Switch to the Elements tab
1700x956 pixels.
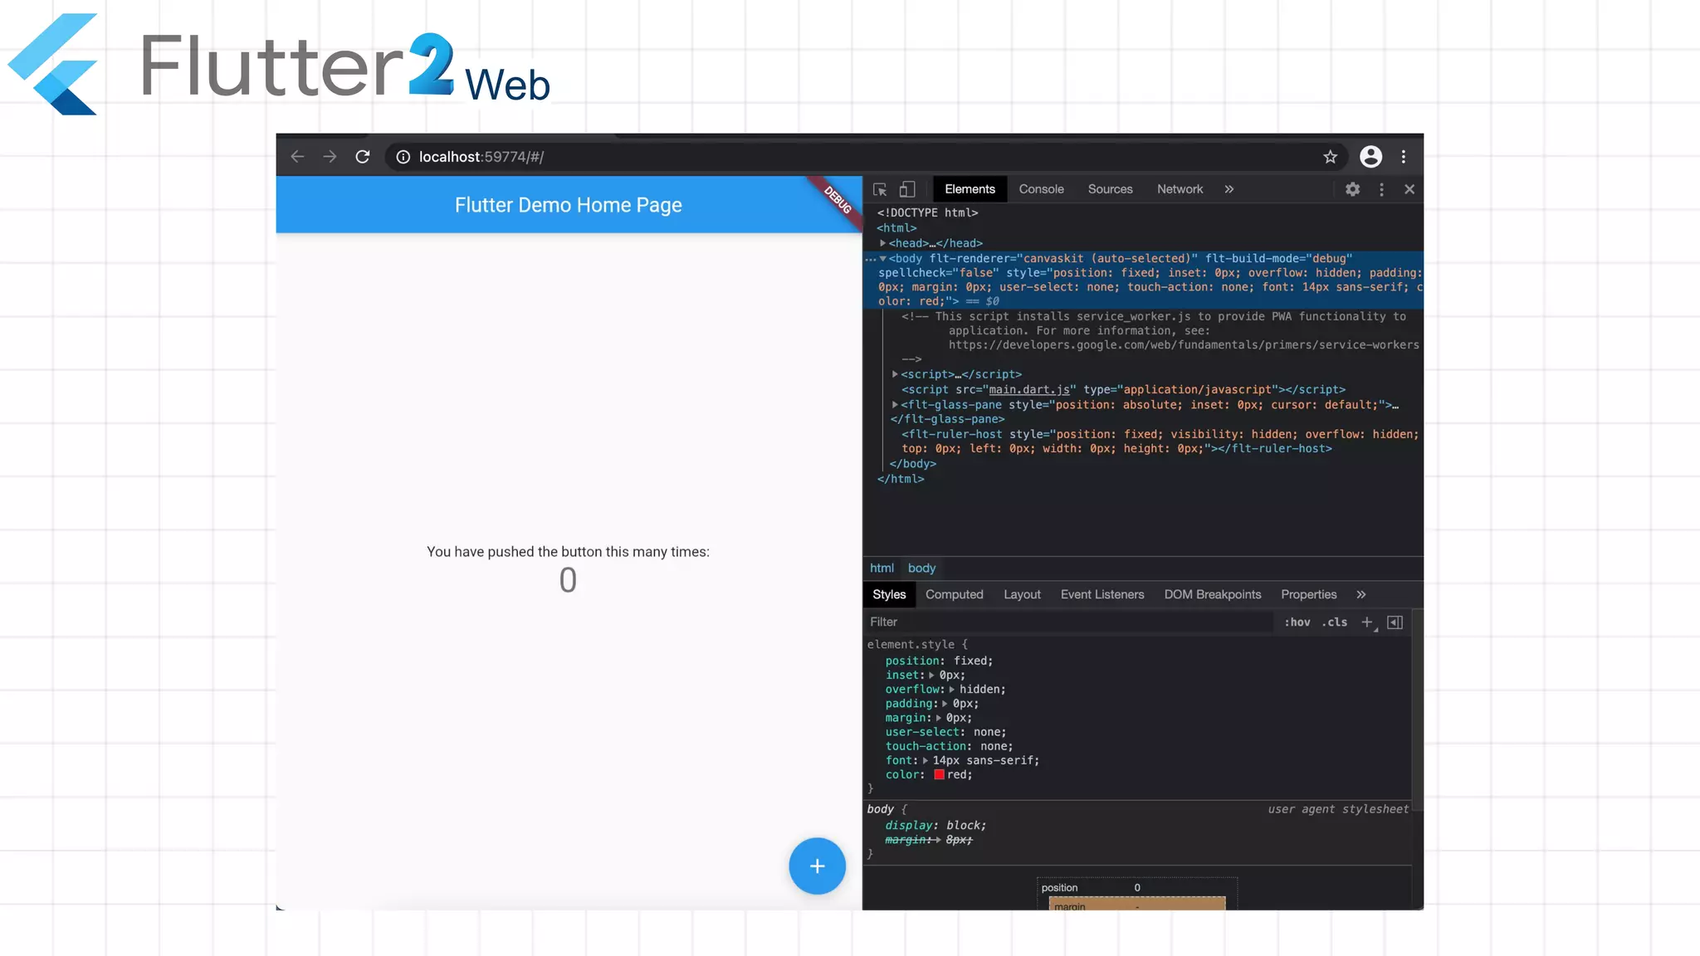click(x=970, y=189)
